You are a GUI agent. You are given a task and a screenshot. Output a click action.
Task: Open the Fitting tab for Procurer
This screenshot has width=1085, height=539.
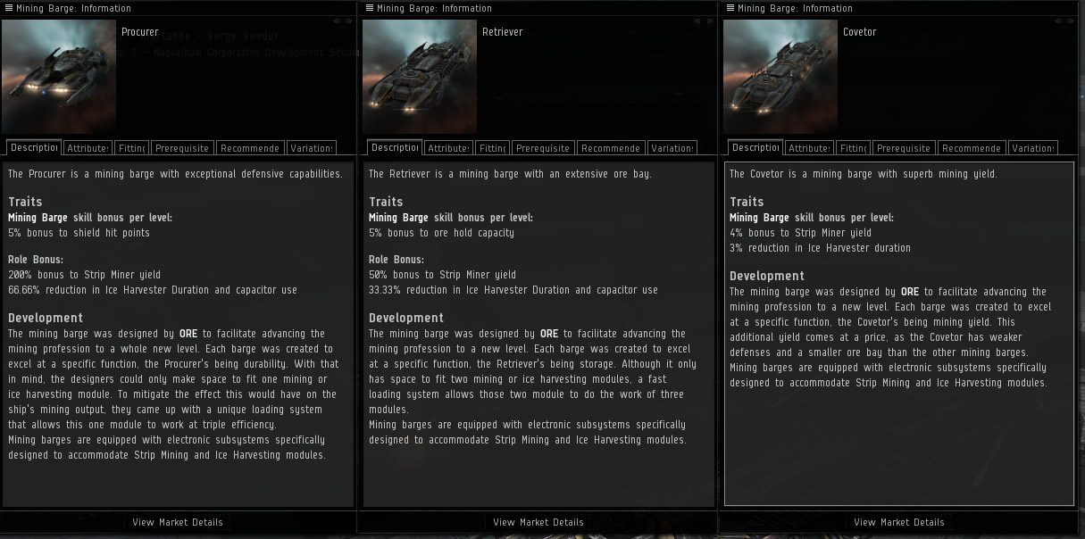tap(131, 148)
